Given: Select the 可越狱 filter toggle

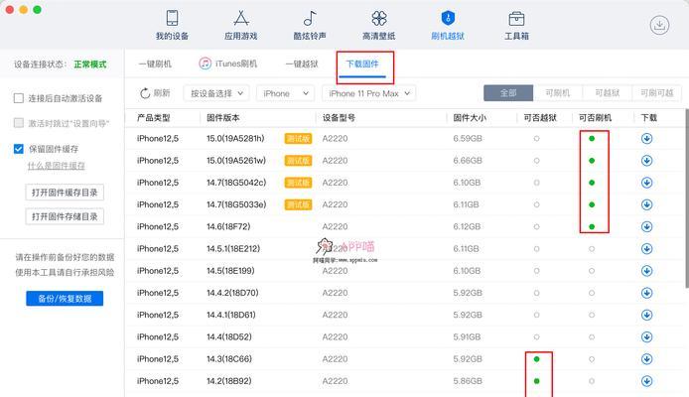Looking at the screenshot, I should click(x=608, y=93).
